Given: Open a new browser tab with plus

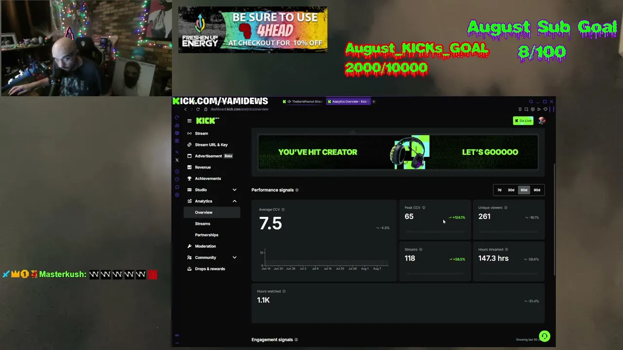Looking at the screenshot, I should pyautogui.click(x=373, y=102).
